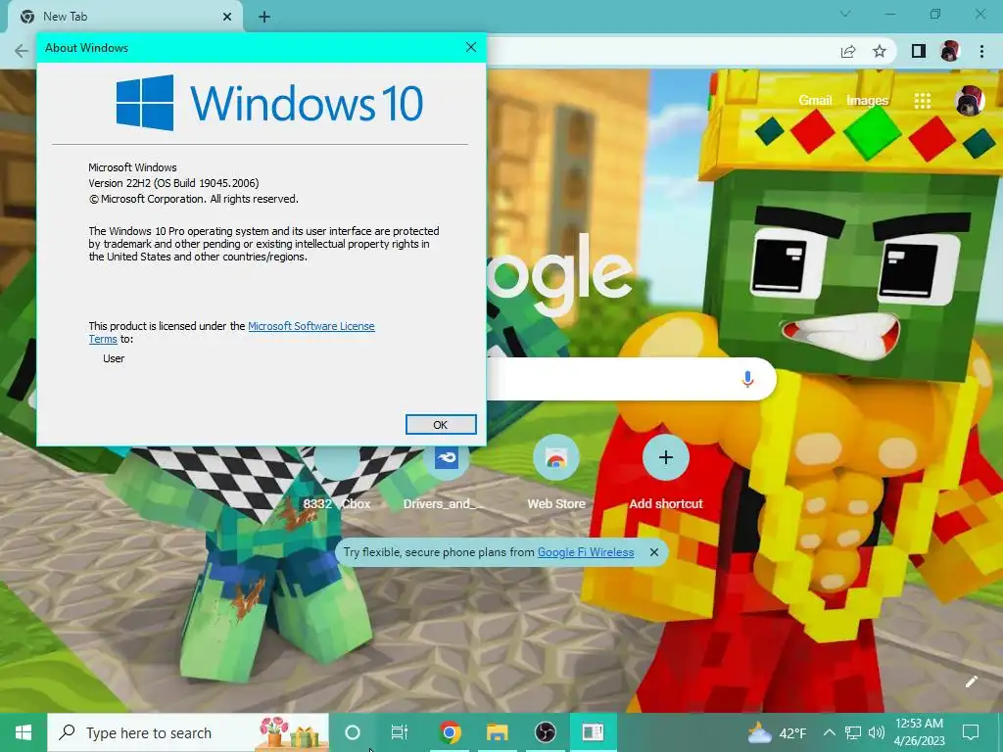Open Chrome's three-dot menu
This screenshot has width=1003, height=752.
pyautogui.click(x=981, y=51)
